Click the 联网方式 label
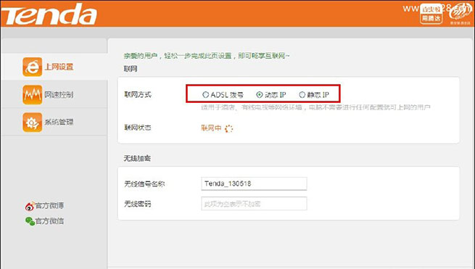Viewport: 475px width, 269px height. coord(138,94)
